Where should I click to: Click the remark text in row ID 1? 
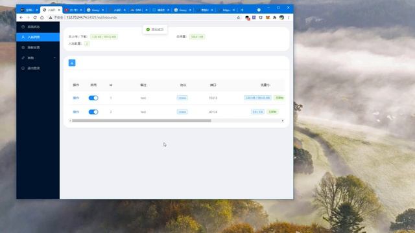click(x=143, y=98)
